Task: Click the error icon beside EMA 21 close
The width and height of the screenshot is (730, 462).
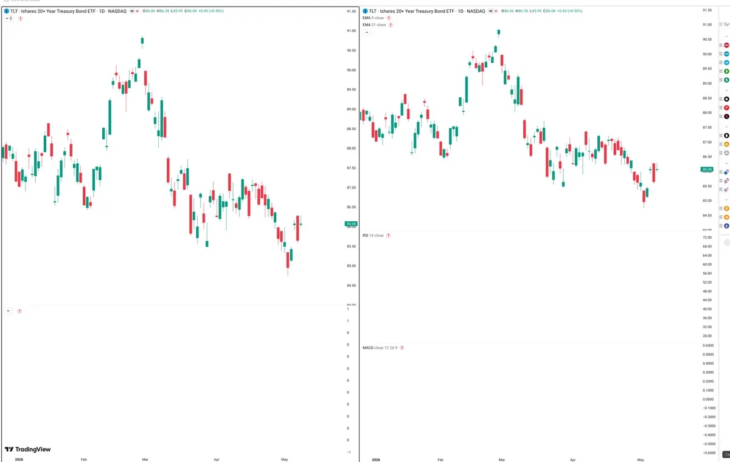Action: click(x=391, y=25)
